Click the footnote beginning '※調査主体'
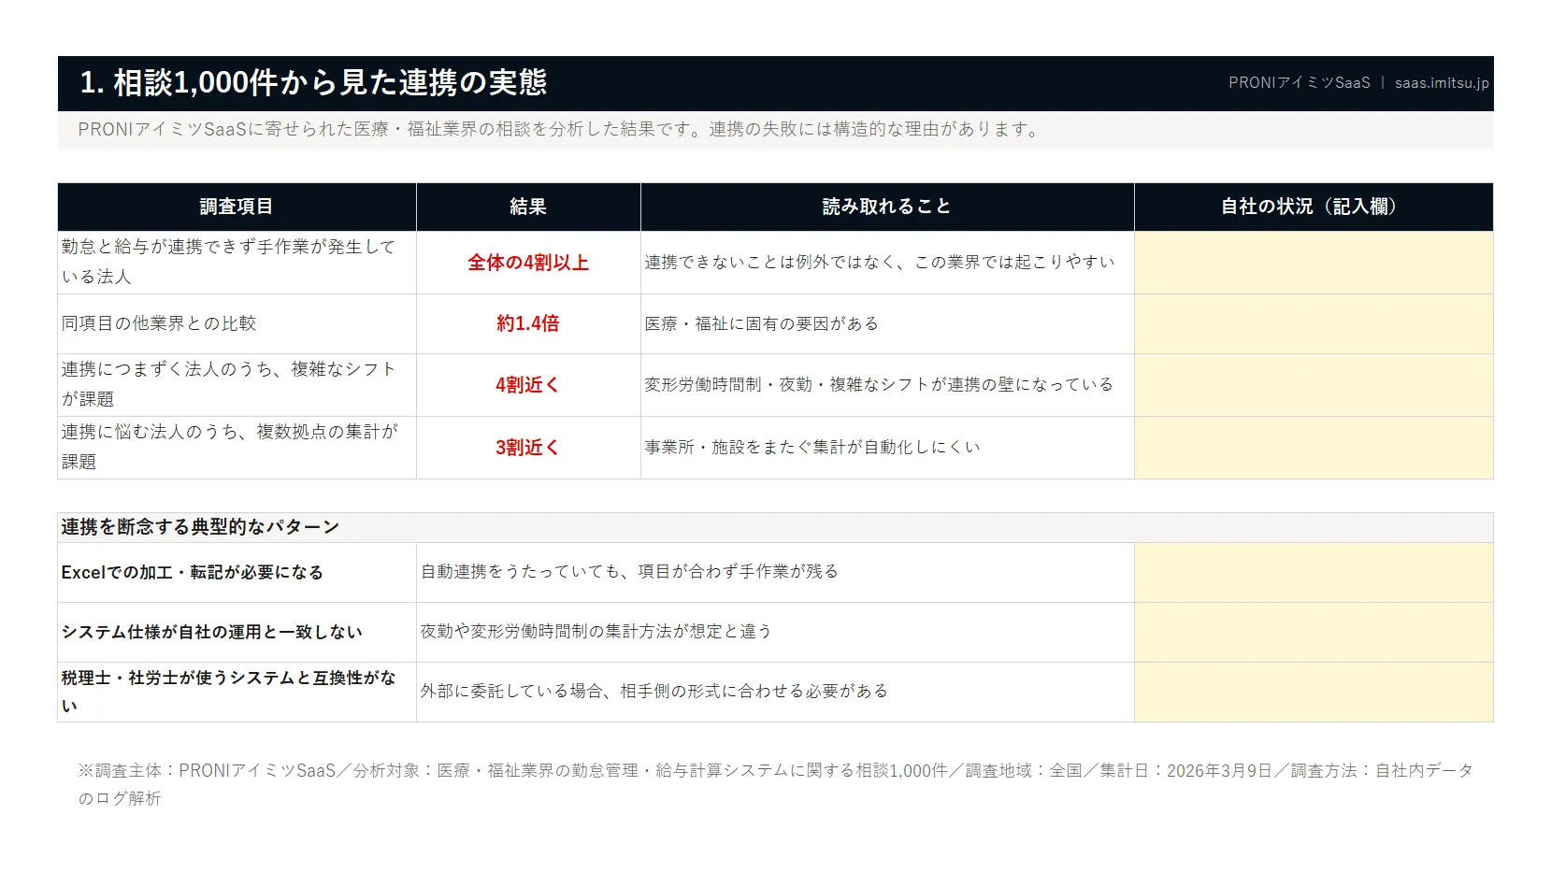This screenshot has height=872, width=1551. click(775, 784)
